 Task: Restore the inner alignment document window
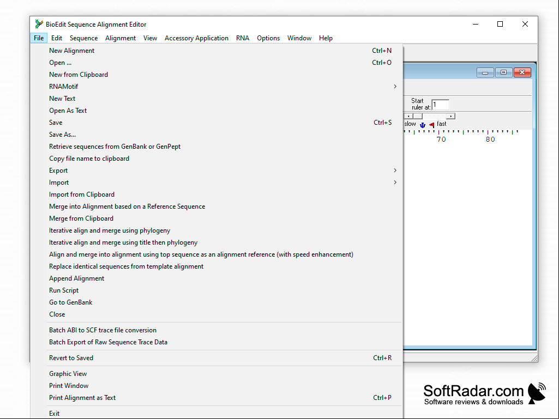pyautogui.click(x=503, y=72)
